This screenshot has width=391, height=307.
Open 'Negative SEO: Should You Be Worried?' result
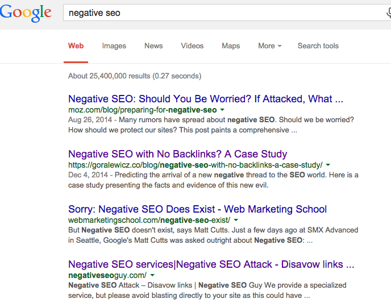[205, 99]
